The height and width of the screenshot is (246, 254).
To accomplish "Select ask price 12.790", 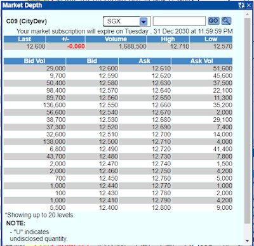I will pos(161,200).
